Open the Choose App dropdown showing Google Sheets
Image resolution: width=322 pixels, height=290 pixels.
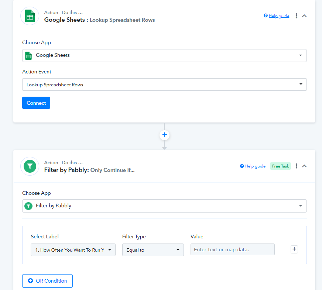tap(164, 55)
